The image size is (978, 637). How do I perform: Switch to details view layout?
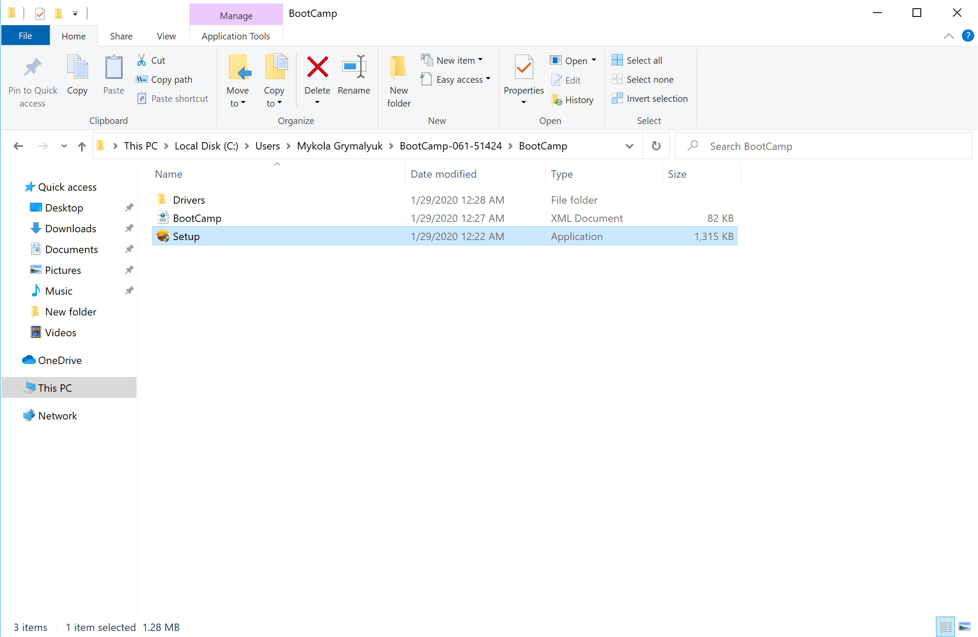pyautogui.click(x=945, y=627)
